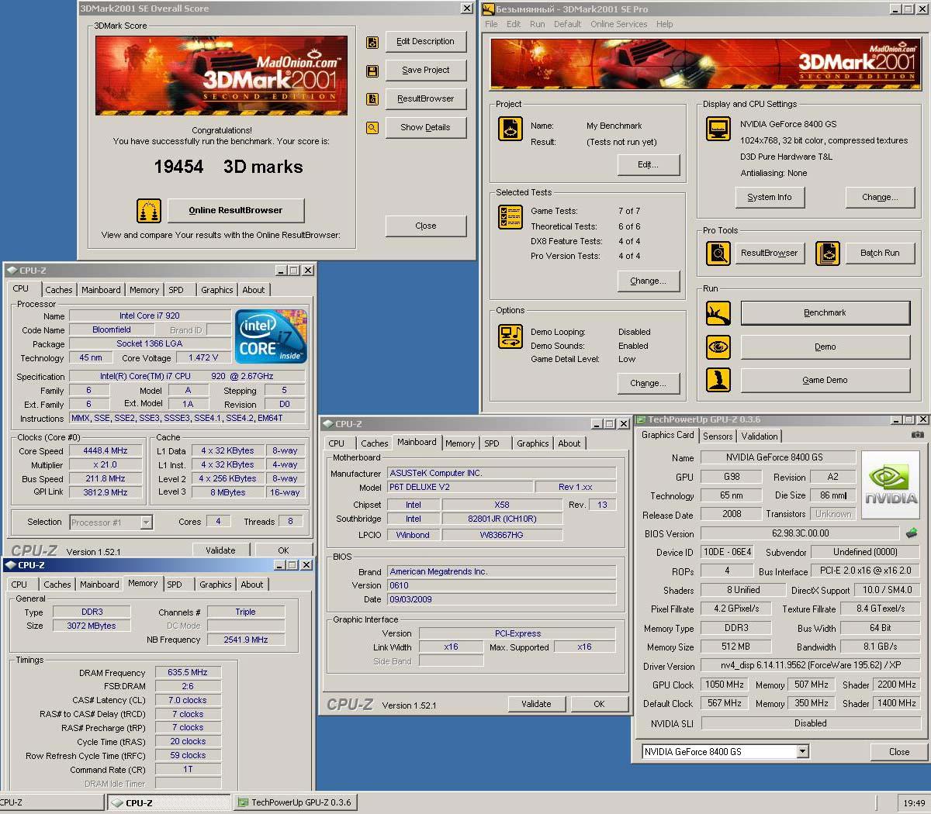The width and height of the screenshot is (931, 814).
Task: Click the Pro Tools ResultBrowser magnifier icon
Action: click(x=718, y=254)
